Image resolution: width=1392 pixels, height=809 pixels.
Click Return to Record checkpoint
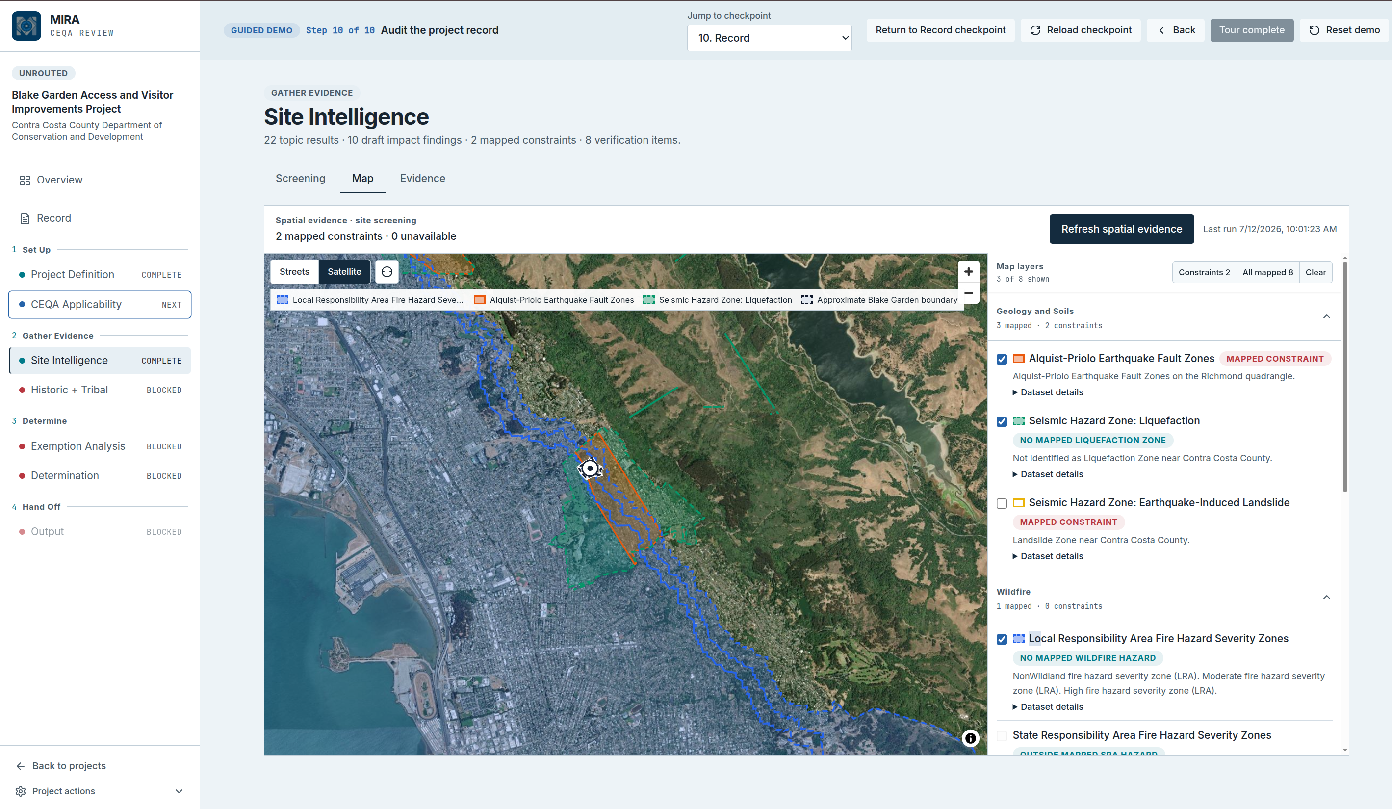pyautogui.click(x=940, y=30)
